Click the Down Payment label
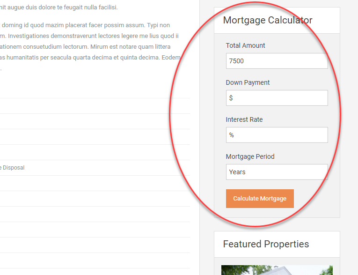Image resolution: width=358 pixels, height=275 pixels. point(248,82)
